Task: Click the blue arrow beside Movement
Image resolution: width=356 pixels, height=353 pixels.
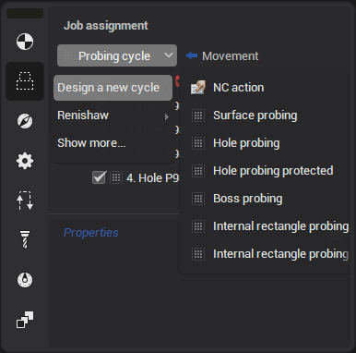Action: pyautogui.click(x=192, y=55)
